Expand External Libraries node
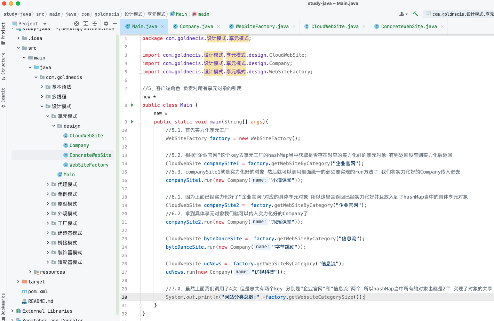Viewport: 494px width, 321px height. tap(13, 311)
